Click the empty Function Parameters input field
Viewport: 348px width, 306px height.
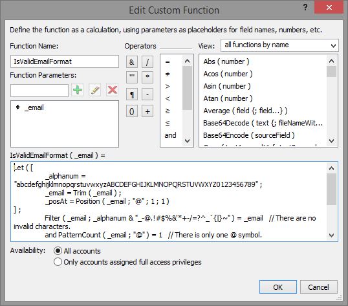pyautogui.click(x=39, y=91)
